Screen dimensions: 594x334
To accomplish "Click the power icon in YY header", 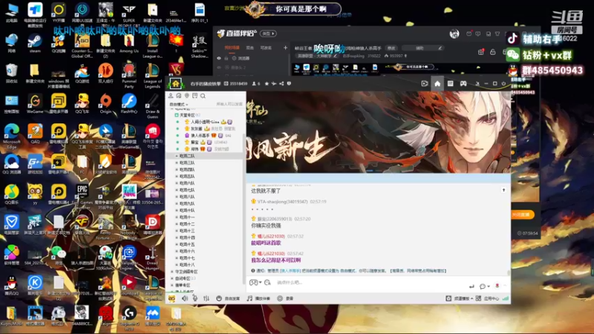I will [x=504, y=84].
